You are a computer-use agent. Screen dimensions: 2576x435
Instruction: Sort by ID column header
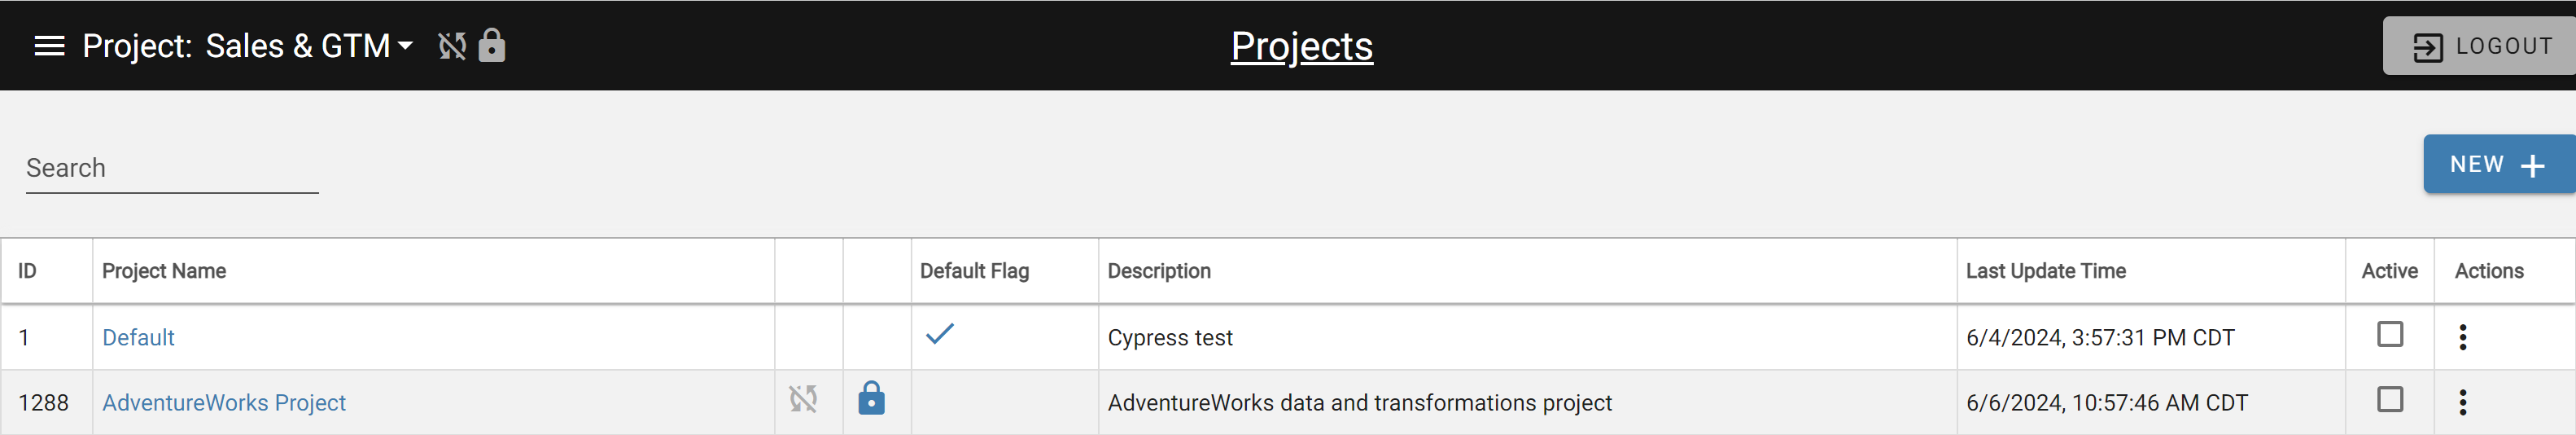27,271
